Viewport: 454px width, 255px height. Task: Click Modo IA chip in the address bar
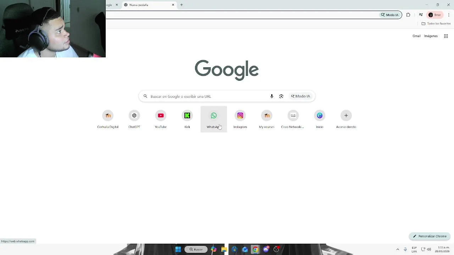pos(390,15)
